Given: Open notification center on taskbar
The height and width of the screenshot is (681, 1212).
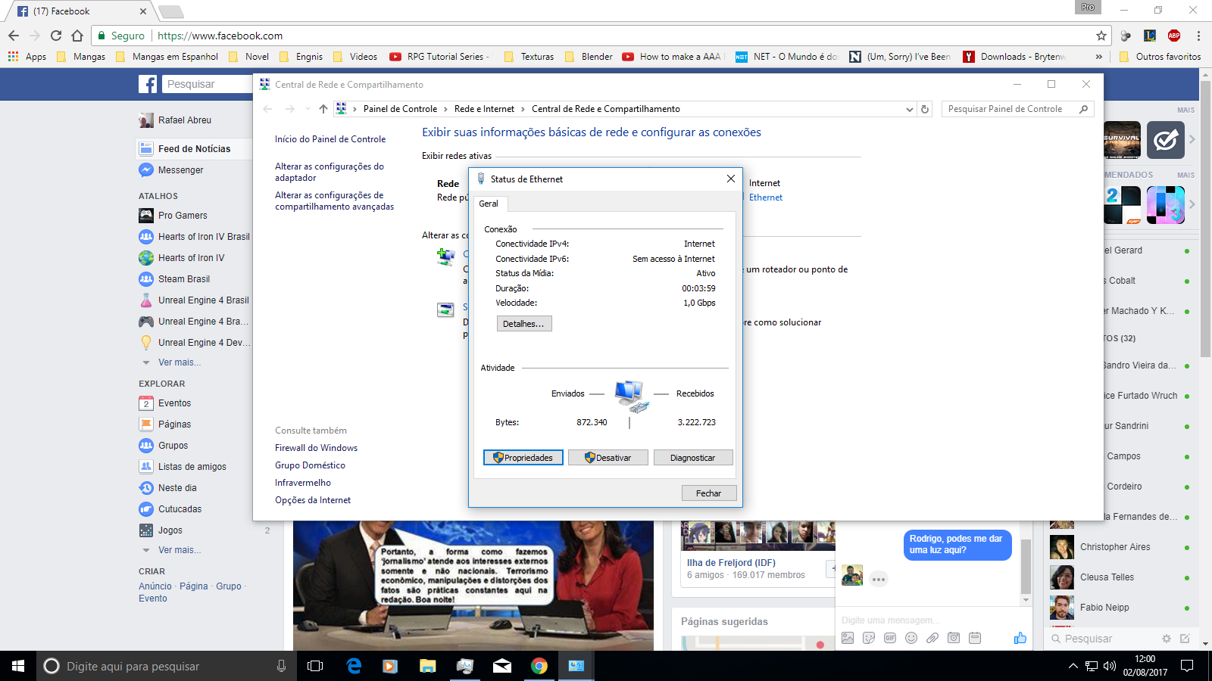Looking at the screenshot, I should (1188, 666).
